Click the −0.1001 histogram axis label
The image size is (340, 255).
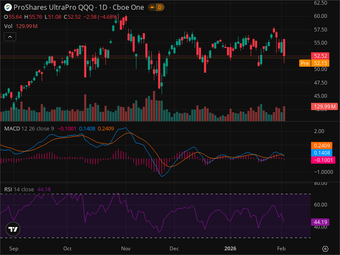(323, 160)
